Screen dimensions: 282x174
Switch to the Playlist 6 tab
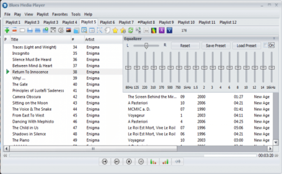tap(108, 23)
